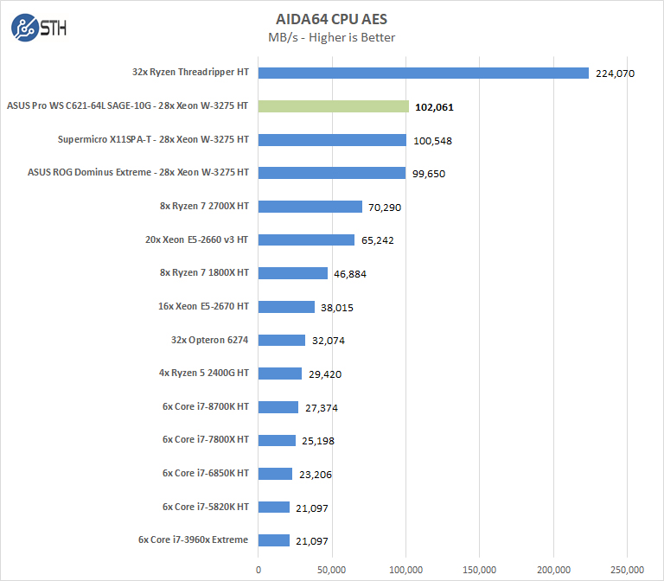Click the Ryzen 7 2700X bar
Image resolution: width=664 pixels, height=581 pixels.
coord(310,207)
